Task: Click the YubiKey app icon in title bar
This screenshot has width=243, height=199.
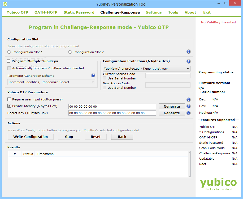Action: [x=5, y=4]
